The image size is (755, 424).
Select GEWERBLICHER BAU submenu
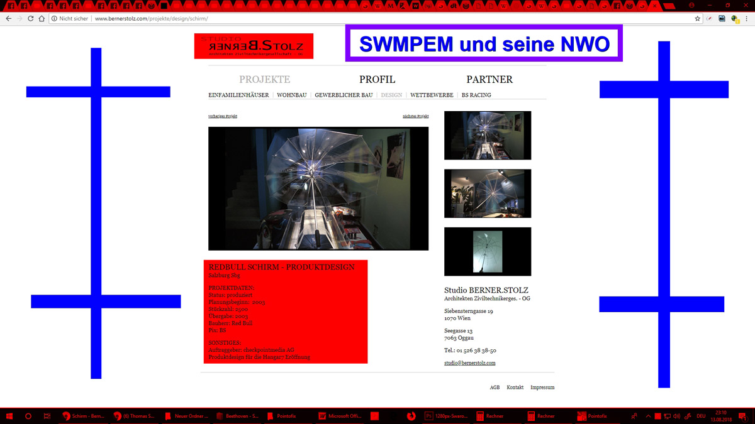coord(344,95)
